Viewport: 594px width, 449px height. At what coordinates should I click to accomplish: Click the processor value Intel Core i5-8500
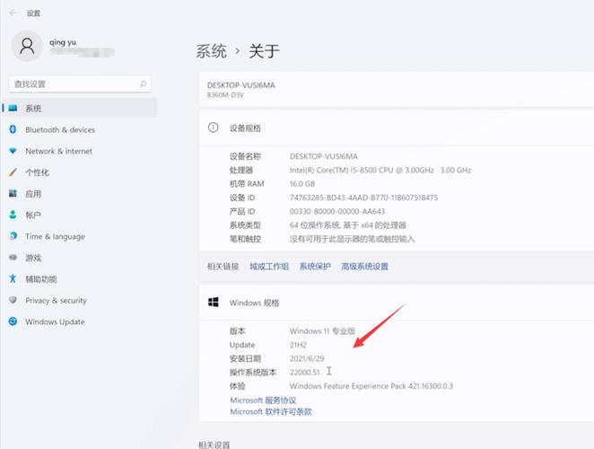[x=380, y=170]
